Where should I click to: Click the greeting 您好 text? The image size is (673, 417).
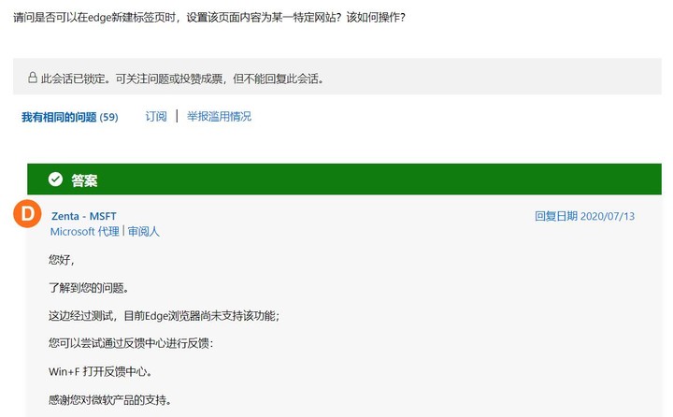(x=62, y=259)
